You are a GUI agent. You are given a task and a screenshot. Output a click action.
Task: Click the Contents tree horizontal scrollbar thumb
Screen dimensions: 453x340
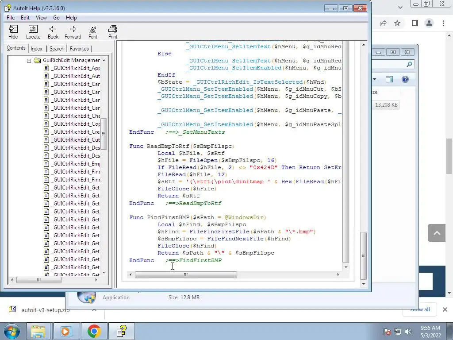pos(39,280)
